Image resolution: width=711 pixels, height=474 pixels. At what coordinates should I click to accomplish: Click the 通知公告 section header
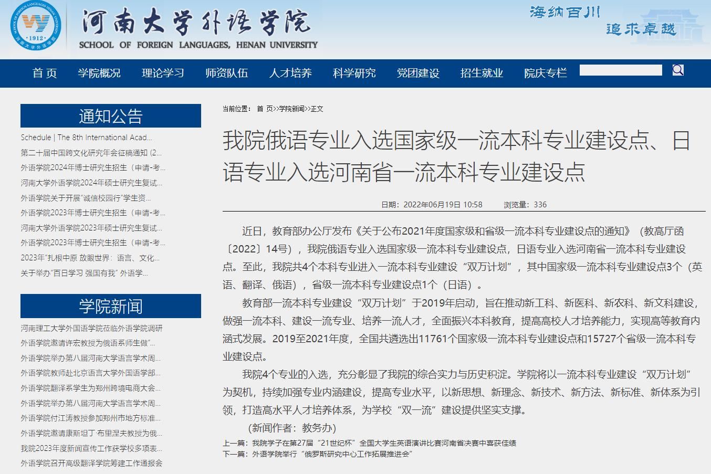coord(111,115)
